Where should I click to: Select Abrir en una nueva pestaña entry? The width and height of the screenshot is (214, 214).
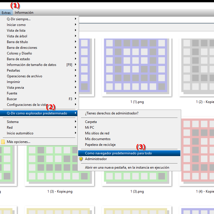pyautogui.click(x=129, y=167)
